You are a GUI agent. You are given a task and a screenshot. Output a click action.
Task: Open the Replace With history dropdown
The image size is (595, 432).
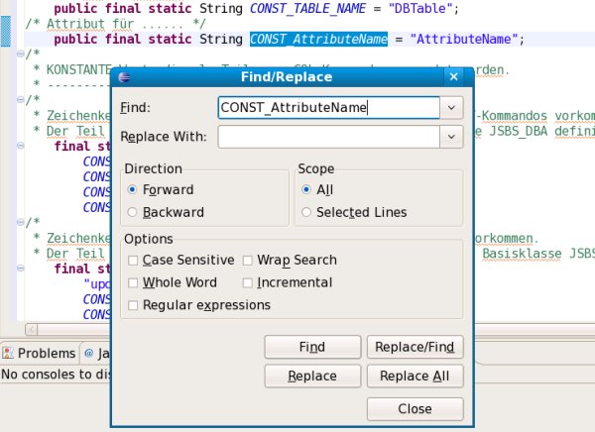pyautogui.click(x=451, y=136)
